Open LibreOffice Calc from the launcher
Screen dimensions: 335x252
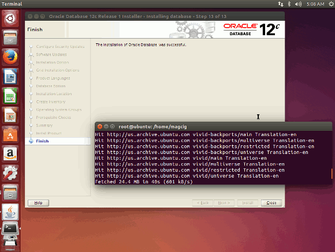pos(10,96)
